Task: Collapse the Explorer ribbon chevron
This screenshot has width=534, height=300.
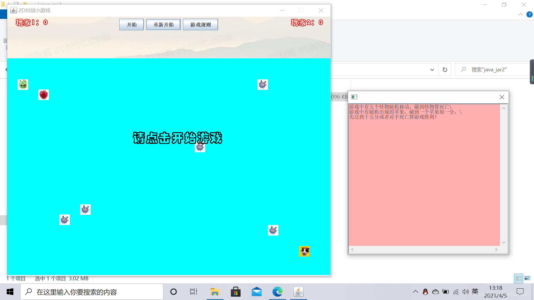Action: 521,14
